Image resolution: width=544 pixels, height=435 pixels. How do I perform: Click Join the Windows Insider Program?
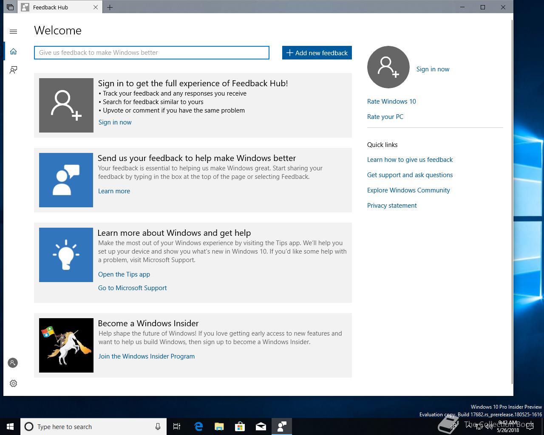click(147, 356)
